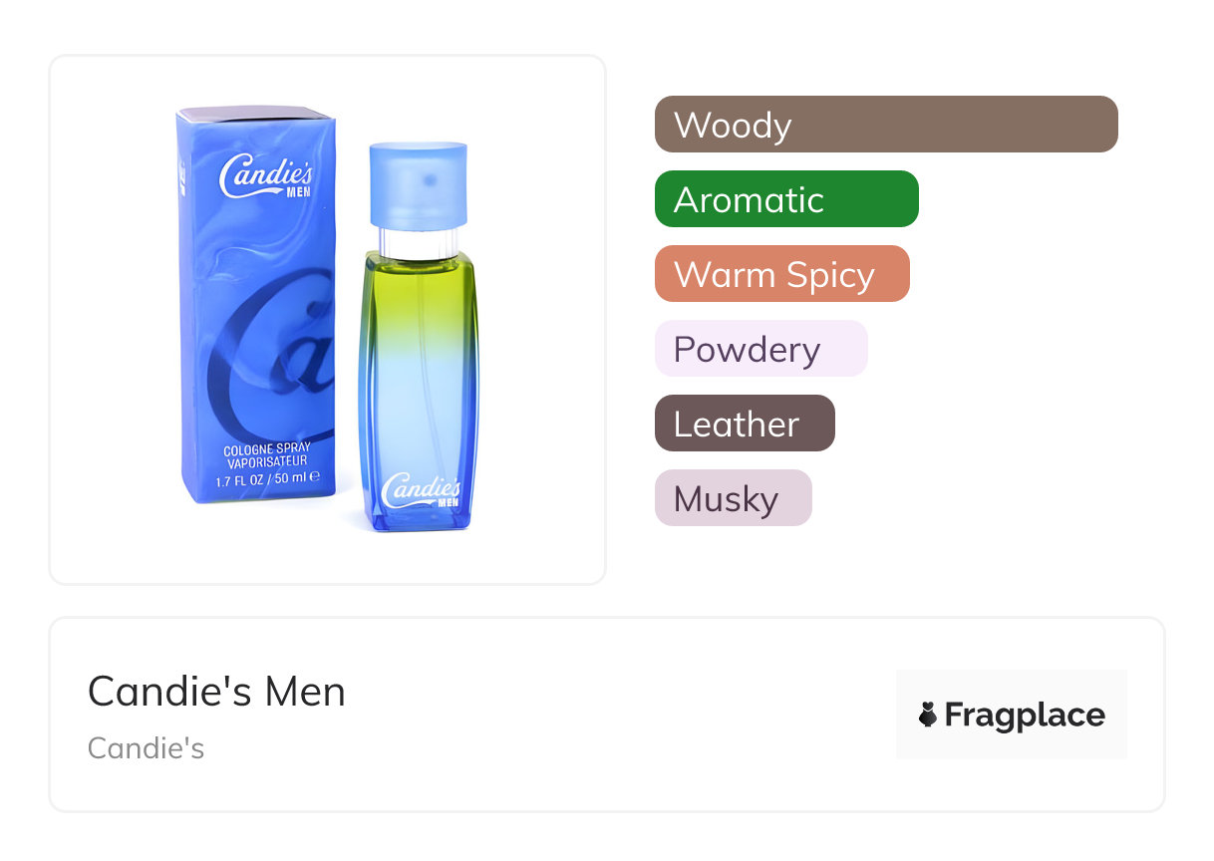Viewport: 1214px width, 861px height.
Task: Click the Leather accord bar
Action: pos(744,424)
